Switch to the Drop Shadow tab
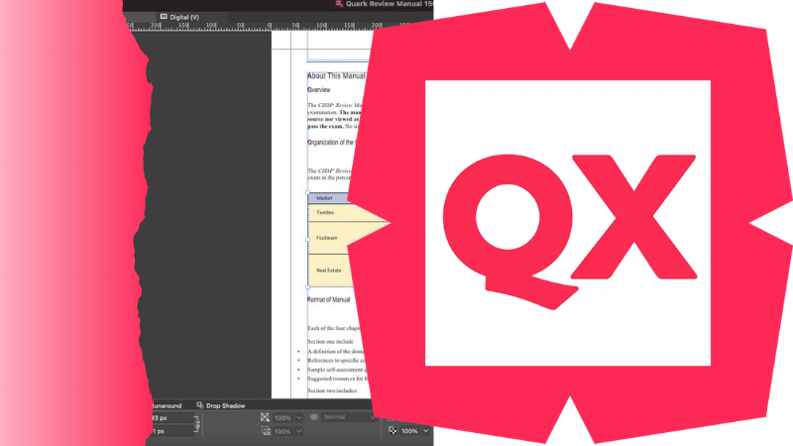Image resolution: width=793 pixels, height=446 pixels. (x=220, y=405)
